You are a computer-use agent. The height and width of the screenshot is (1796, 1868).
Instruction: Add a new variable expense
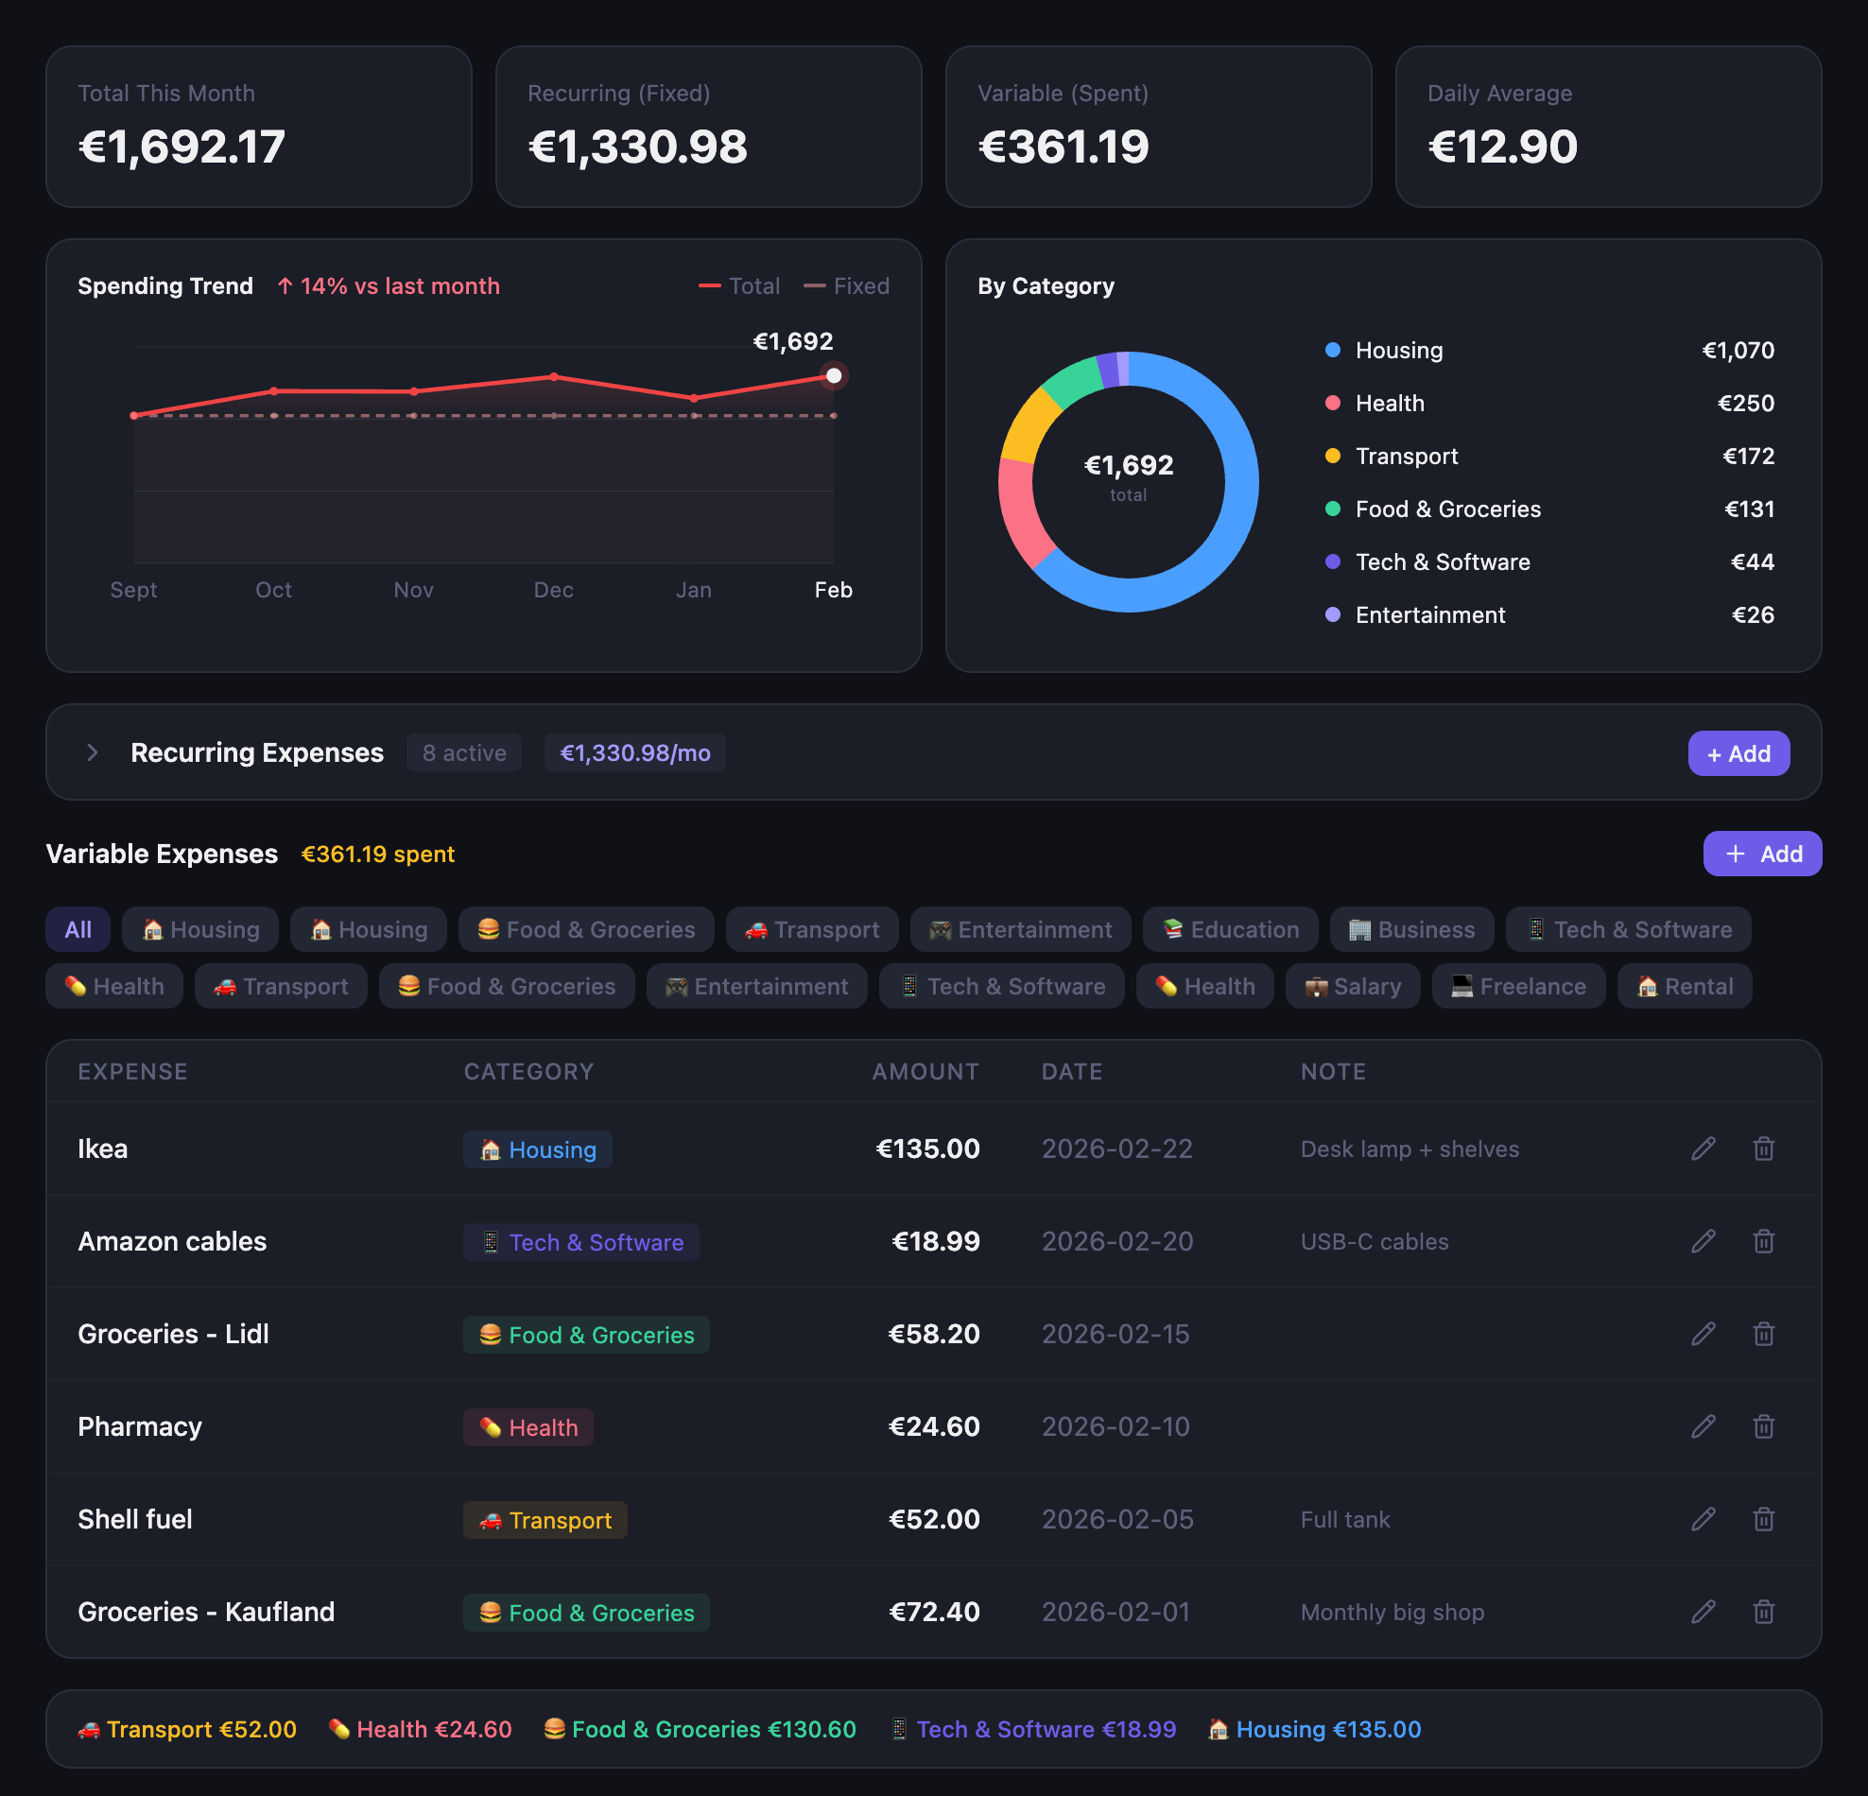(x=1761, y=853)
